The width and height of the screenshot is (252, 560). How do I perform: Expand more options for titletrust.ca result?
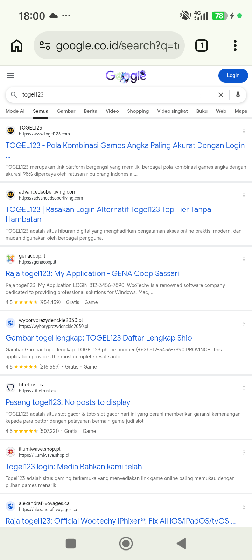pyautogui.click(x=244, y=388)
